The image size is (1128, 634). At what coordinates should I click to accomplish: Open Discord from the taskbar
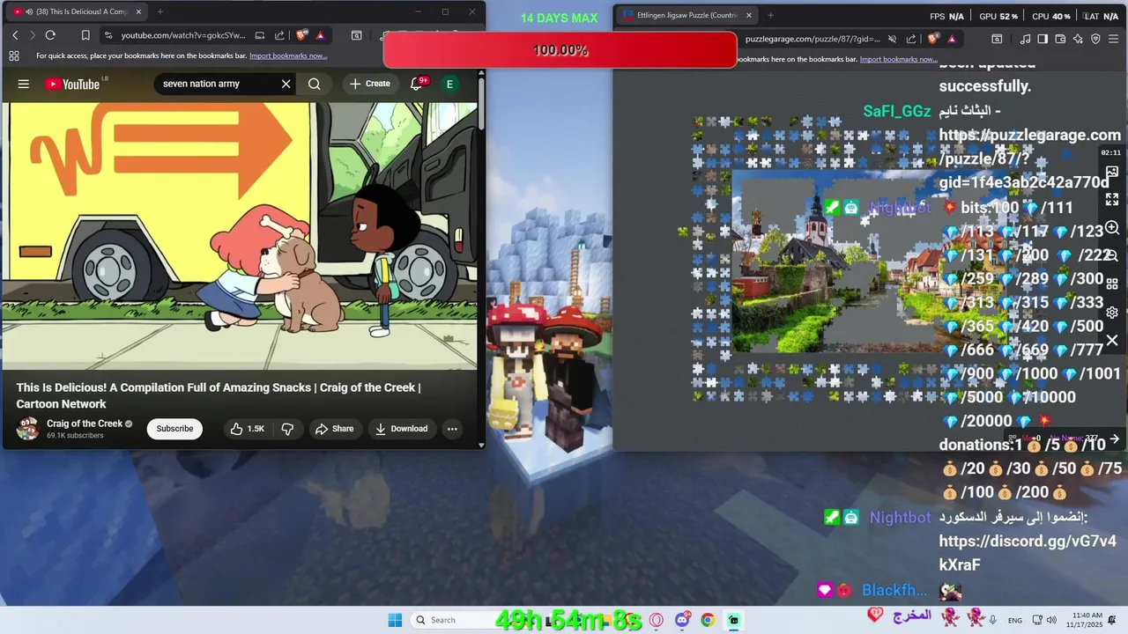coord(682,620)
